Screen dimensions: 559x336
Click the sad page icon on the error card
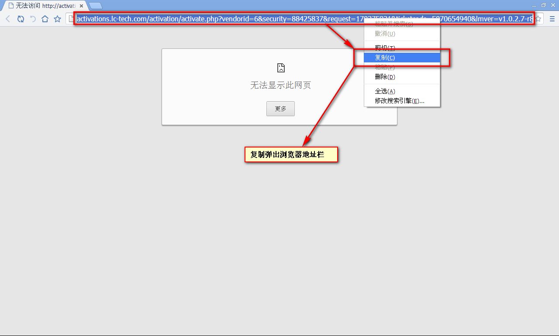pos(281,68)
